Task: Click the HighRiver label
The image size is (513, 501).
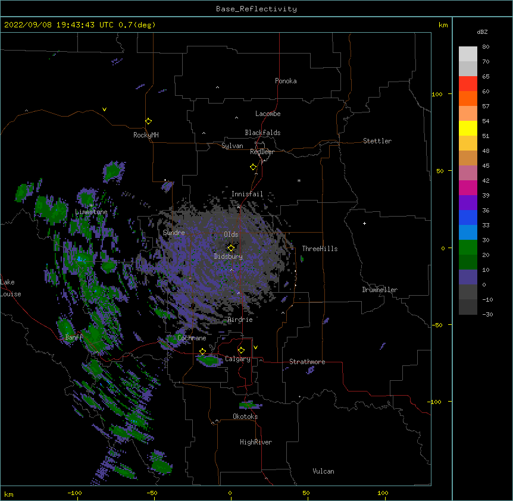Action: pos(256,442)
